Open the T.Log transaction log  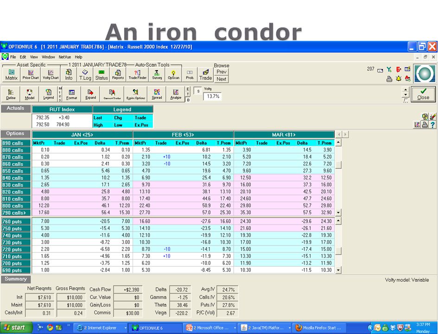pos(85,75)
